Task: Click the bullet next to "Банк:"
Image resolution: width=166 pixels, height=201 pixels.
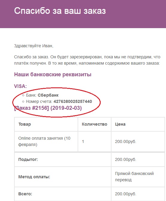Action: pos(23,95)
